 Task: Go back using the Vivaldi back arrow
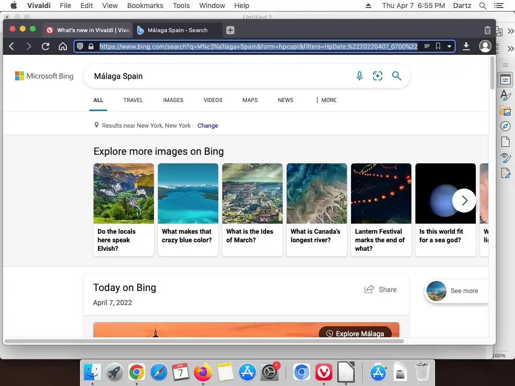(x=12, y=46)
